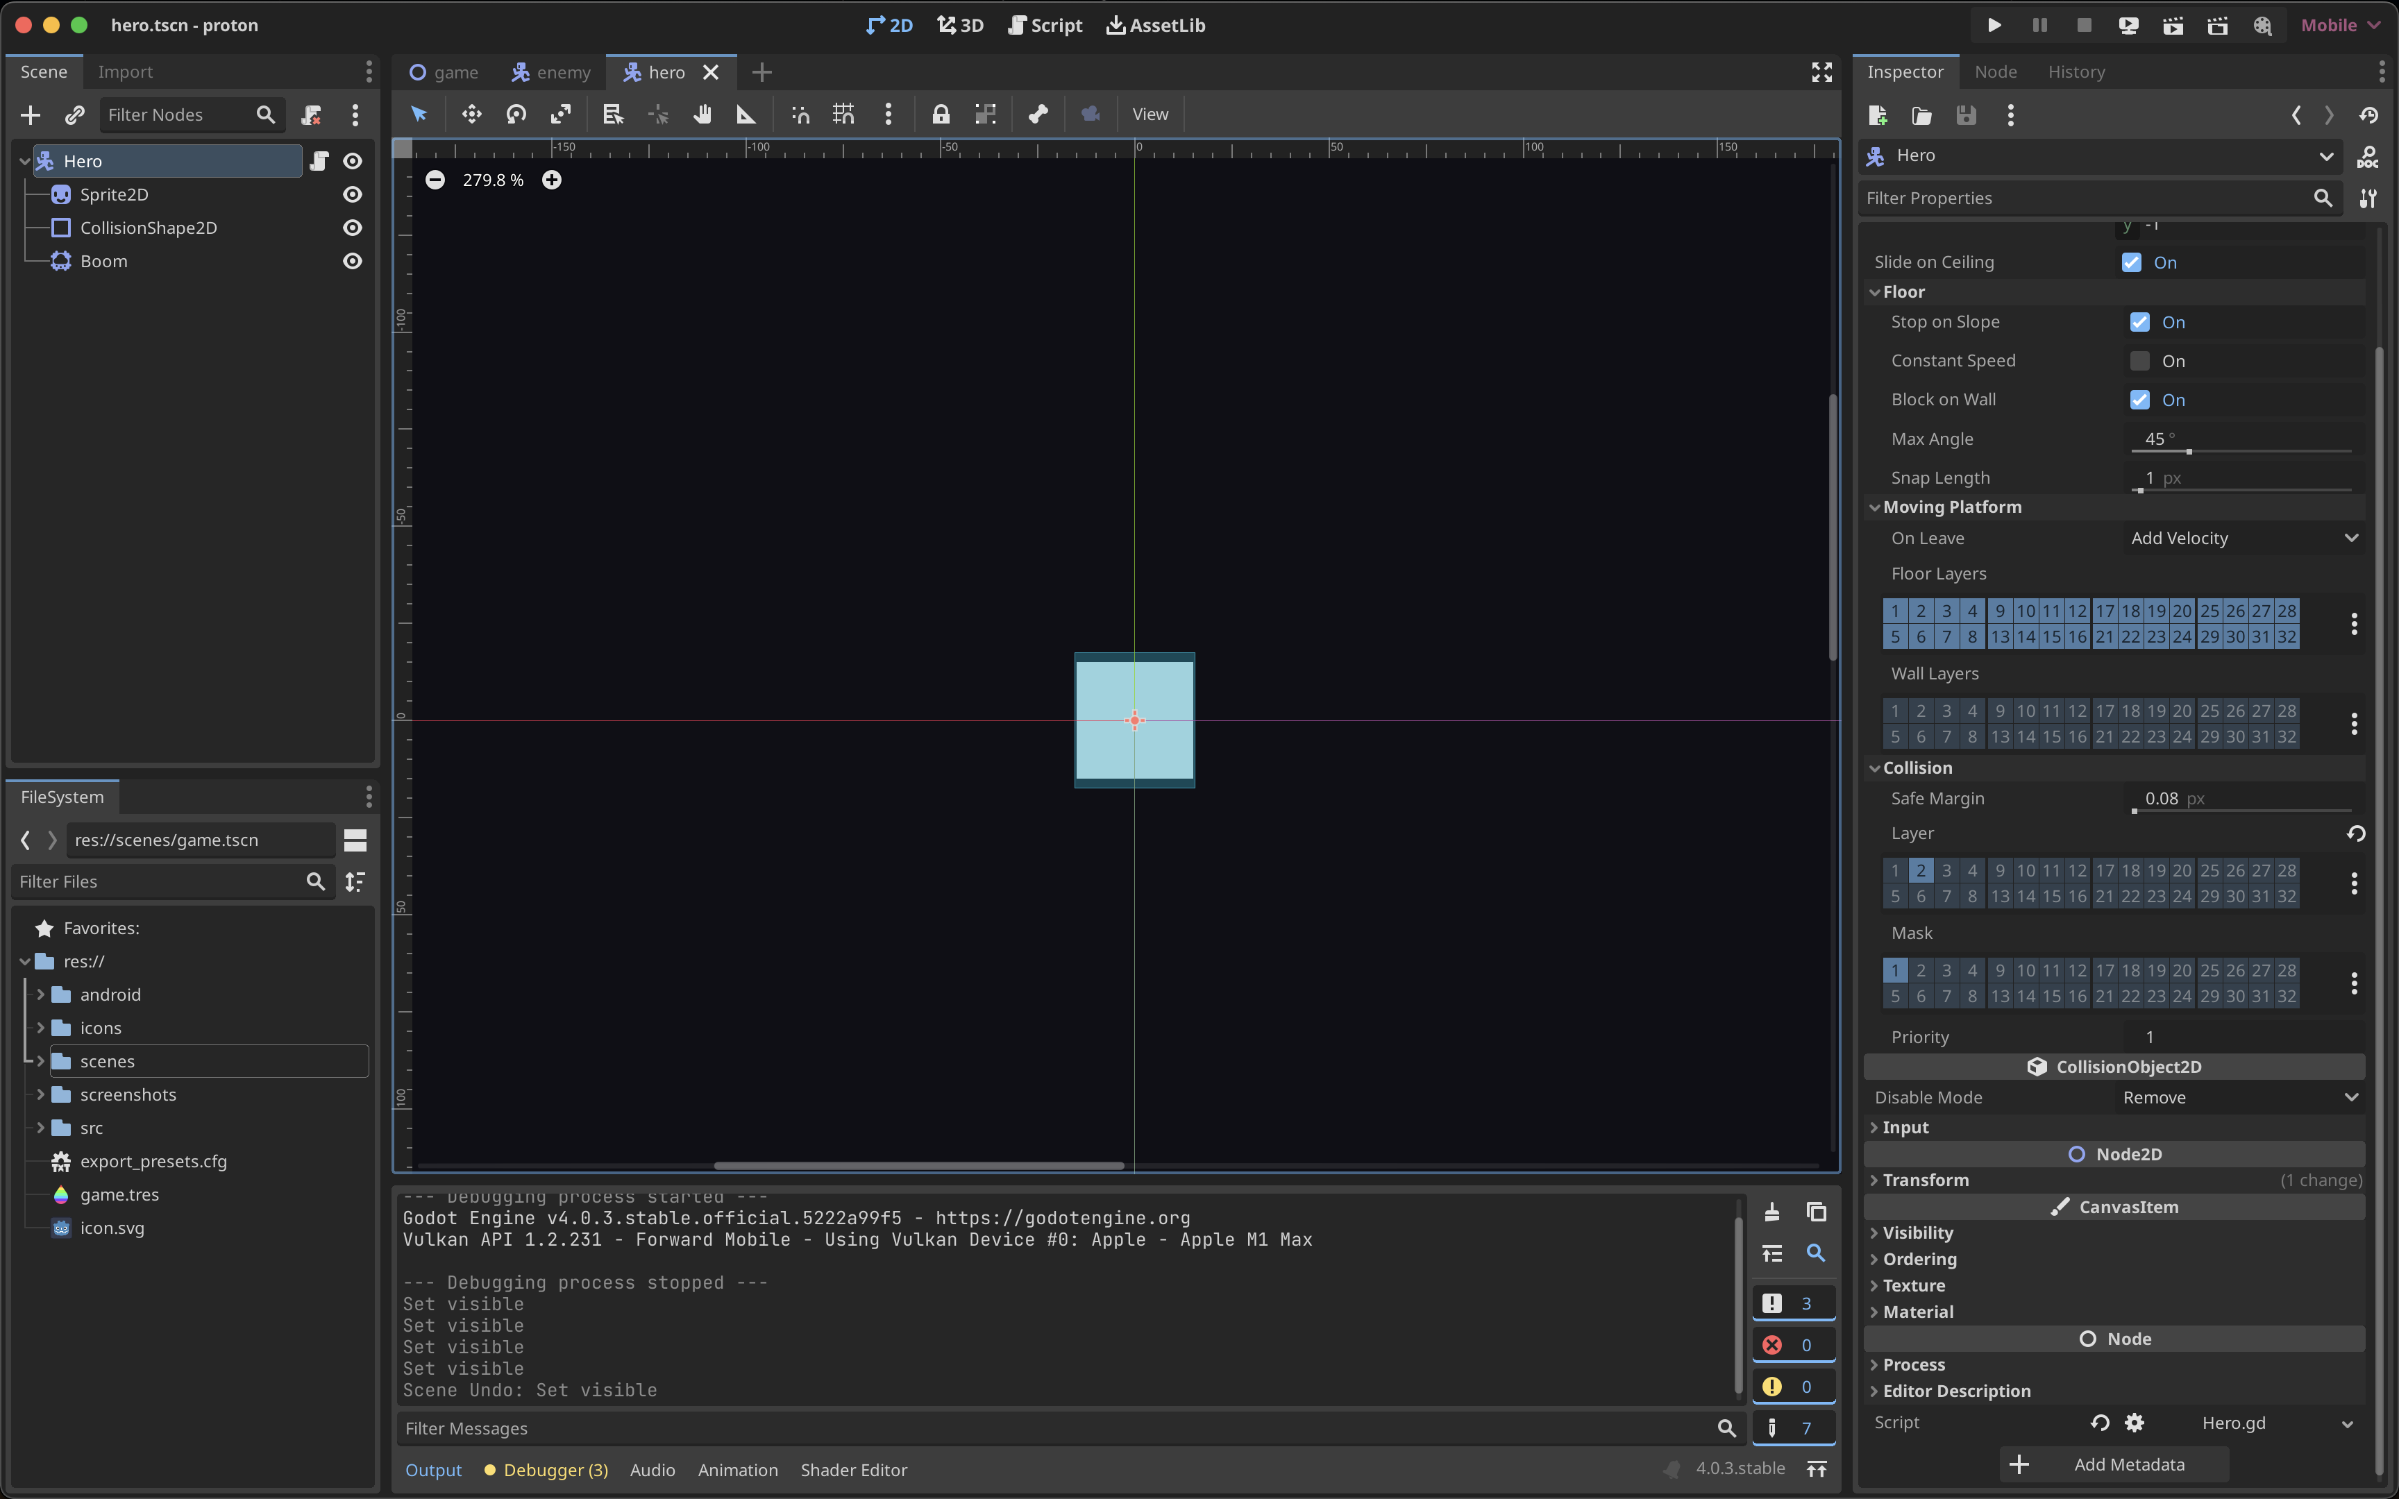
Task: Open the Movie Maker mode icon
Action: point(2262,25)
